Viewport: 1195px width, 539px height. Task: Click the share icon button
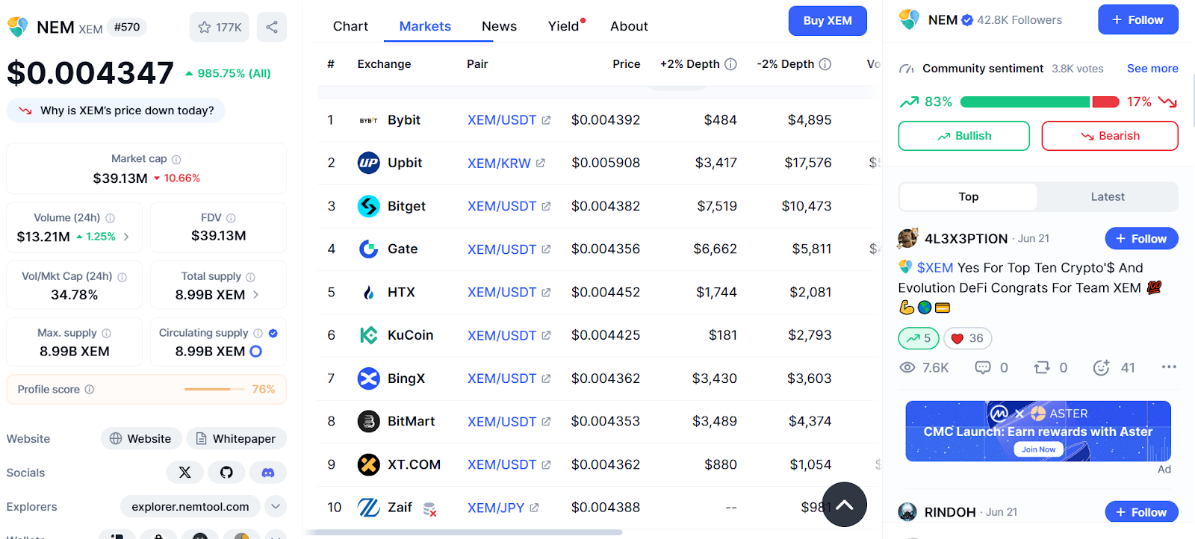272,27
